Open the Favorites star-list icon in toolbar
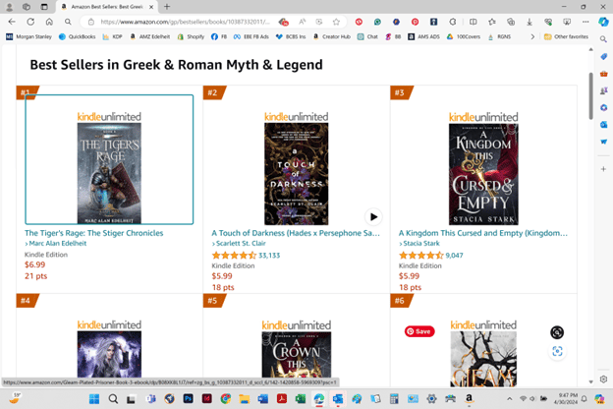This screenshot has width=613, height=409. (x=492, y=22)
